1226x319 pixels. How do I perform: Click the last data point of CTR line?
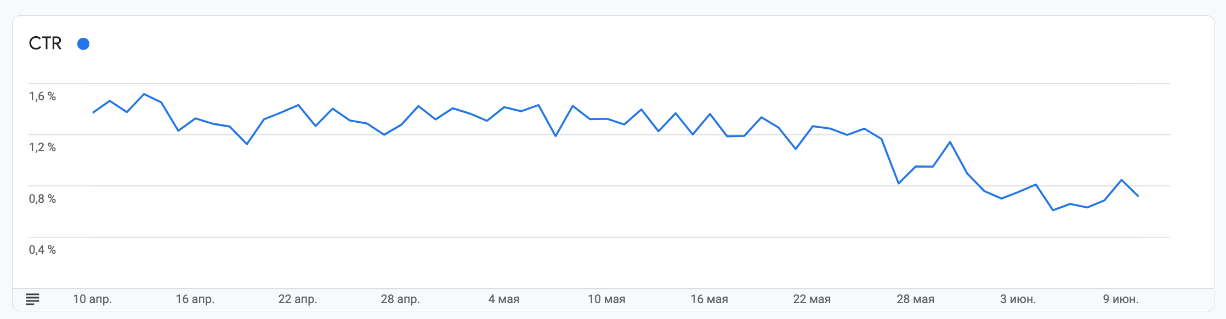pos(1138,196)
